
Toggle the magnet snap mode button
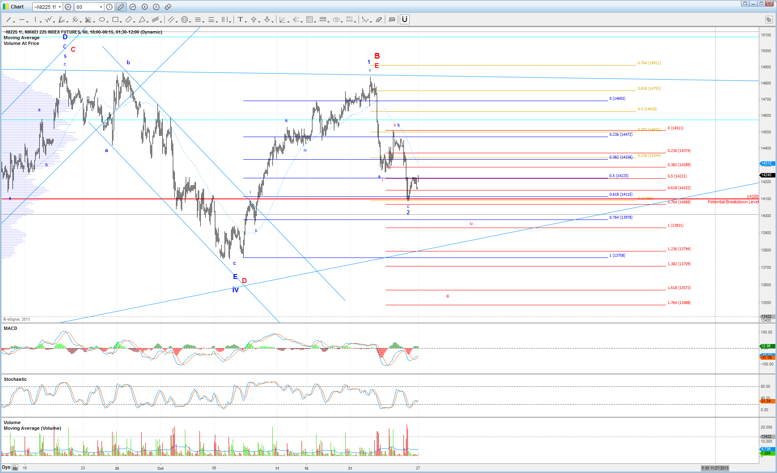pyautogui.click(x=405, y=19)
